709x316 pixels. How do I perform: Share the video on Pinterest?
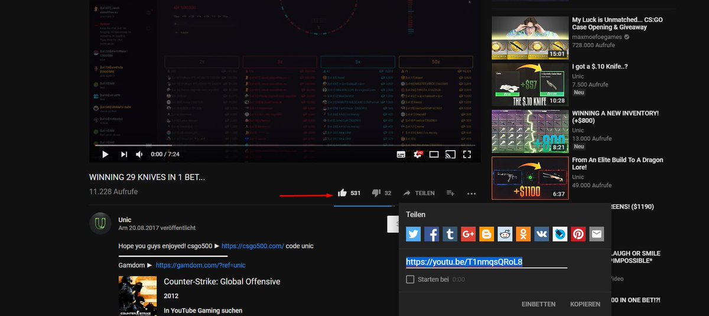click(578, 234)
